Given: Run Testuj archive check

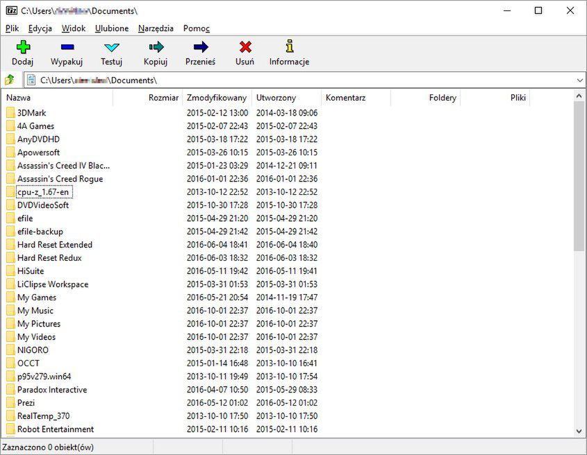Looking at the screenshot, I should [x=112, y=47].
